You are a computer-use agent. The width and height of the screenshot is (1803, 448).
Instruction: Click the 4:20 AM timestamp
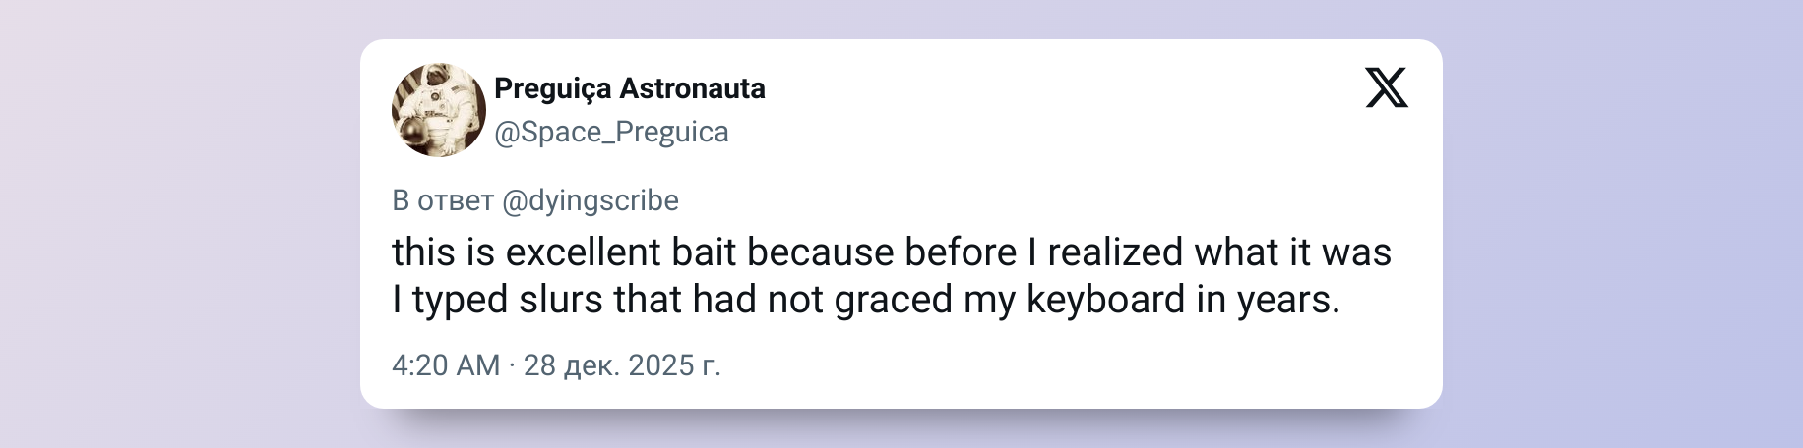pyautogui.click(x=446, y=365)
